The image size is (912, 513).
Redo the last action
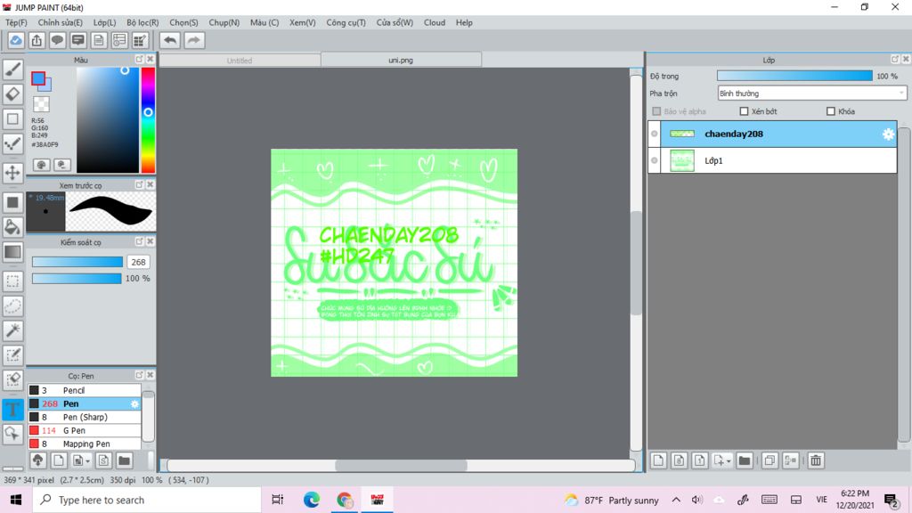click(x=194, y=40)
